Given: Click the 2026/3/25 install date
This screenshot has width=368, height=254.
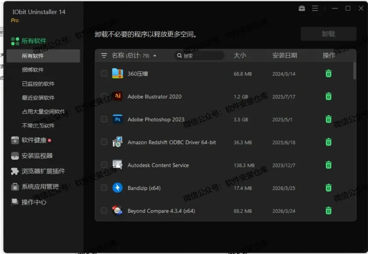Looking at the screenshot, I should (284, 188).
